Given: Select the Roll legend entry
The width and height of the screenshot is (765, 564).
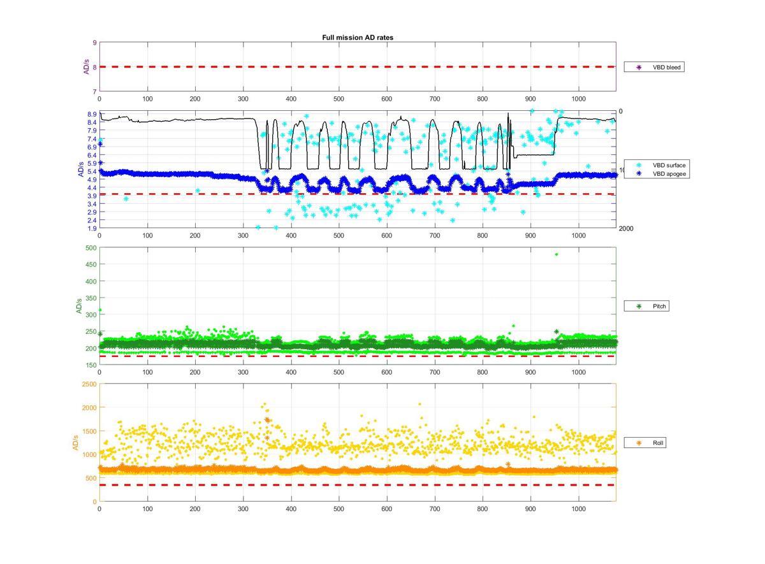Looking at the screenshot, I should [x=645, y=442].
